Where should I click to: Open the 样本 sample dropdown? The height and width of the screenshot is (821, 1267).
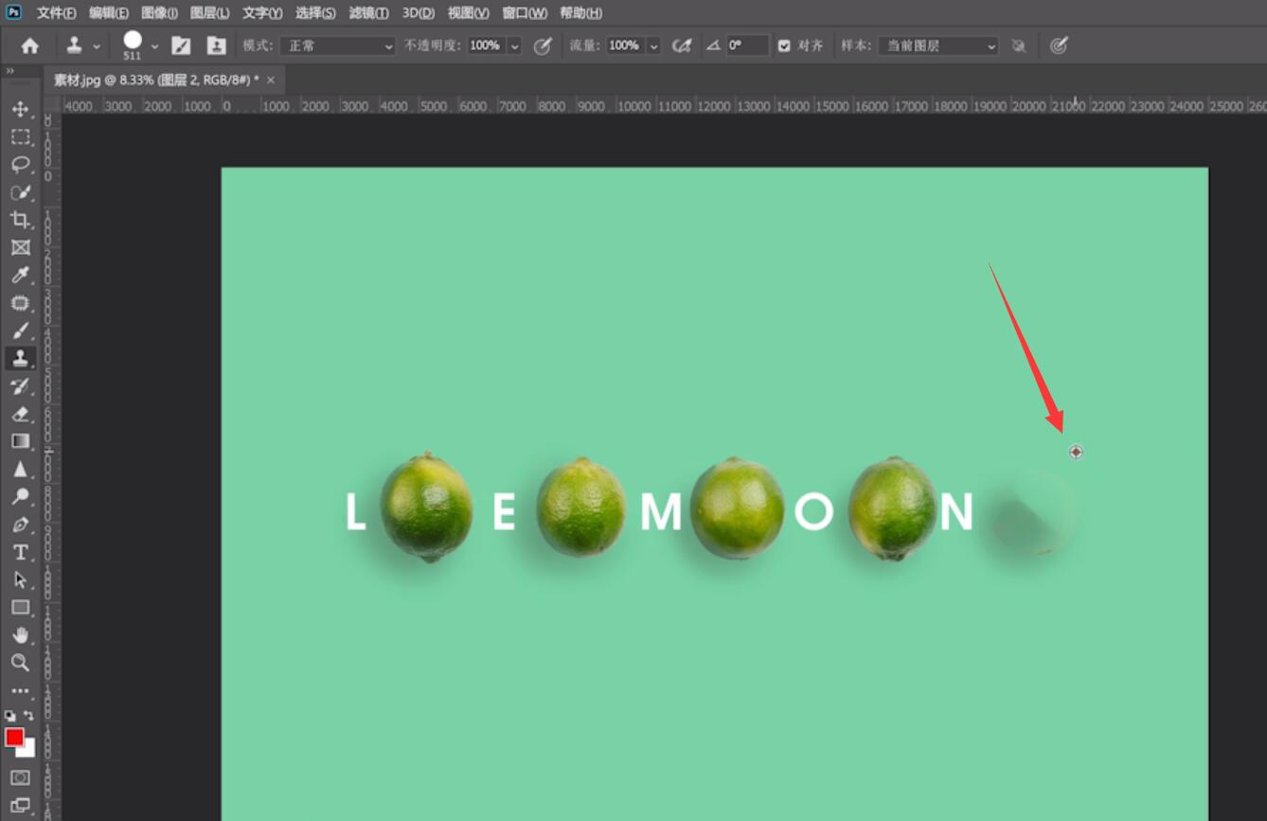[x=938, y=45]
